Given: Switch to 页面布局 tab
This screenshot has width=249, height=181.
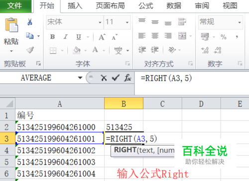Looking at the screenshot, I should [110, 6].
